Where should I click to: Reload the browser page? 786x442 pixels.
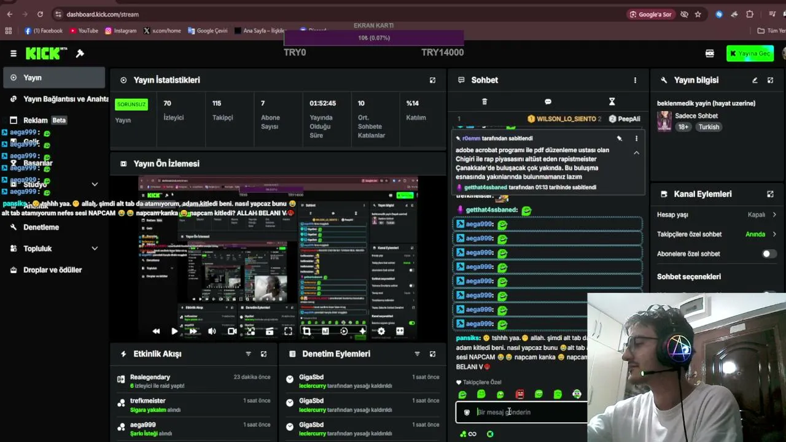pos(40,14)
